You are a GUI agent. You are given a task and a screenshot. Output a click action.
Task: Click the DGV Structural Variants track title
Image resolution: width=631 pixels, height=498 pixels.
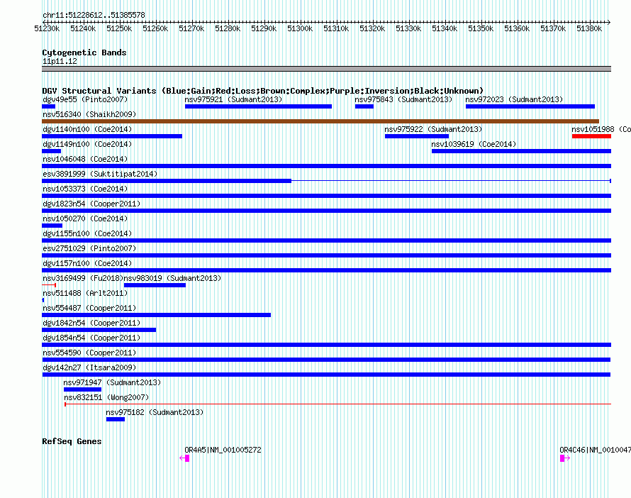click(x=263, y=91)
